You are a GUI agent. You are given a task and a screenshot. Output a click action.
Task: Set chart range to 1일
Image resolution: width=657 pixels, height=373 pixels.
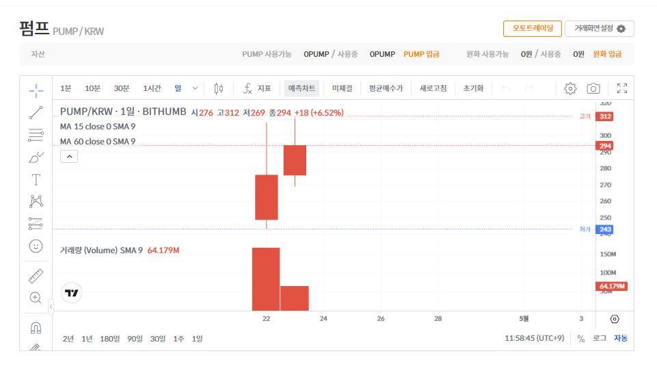tap(198, 339)
